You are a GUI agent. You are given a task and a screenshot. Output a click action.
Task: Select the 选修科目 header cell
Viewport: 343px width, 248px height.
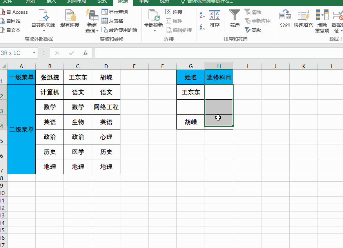pyautogui.click(x=219, y=77)
